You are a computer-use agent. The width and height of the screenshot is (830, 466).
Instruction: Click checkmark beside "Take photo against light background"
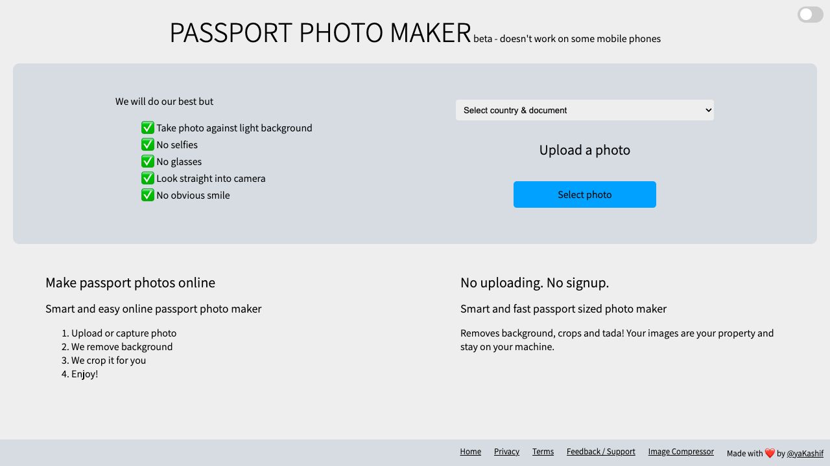click(x=148, y=128)
